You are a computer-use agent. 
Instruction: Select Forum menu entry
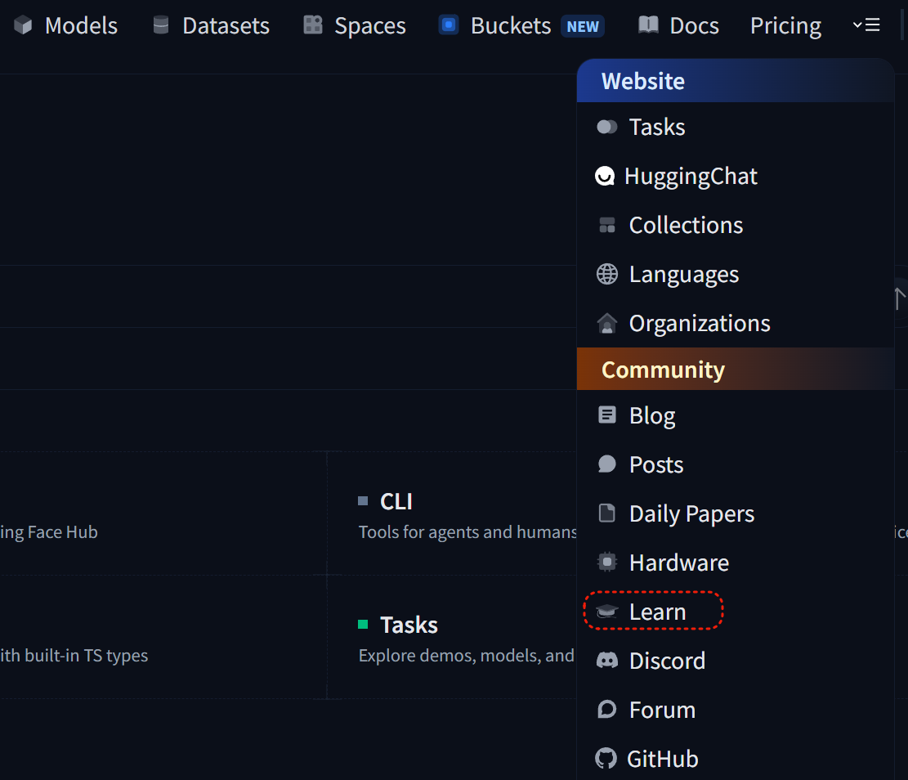736,710
